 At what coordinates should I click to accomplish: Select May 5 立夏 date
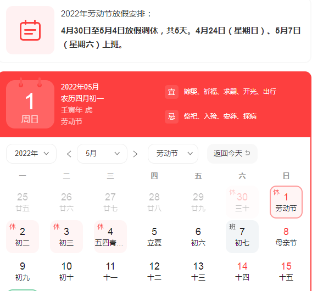click(154, 237)
